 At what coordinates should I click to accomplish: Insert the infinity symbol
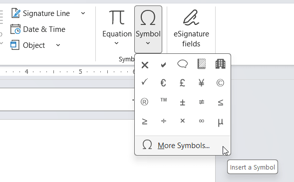tap(201, 121)
